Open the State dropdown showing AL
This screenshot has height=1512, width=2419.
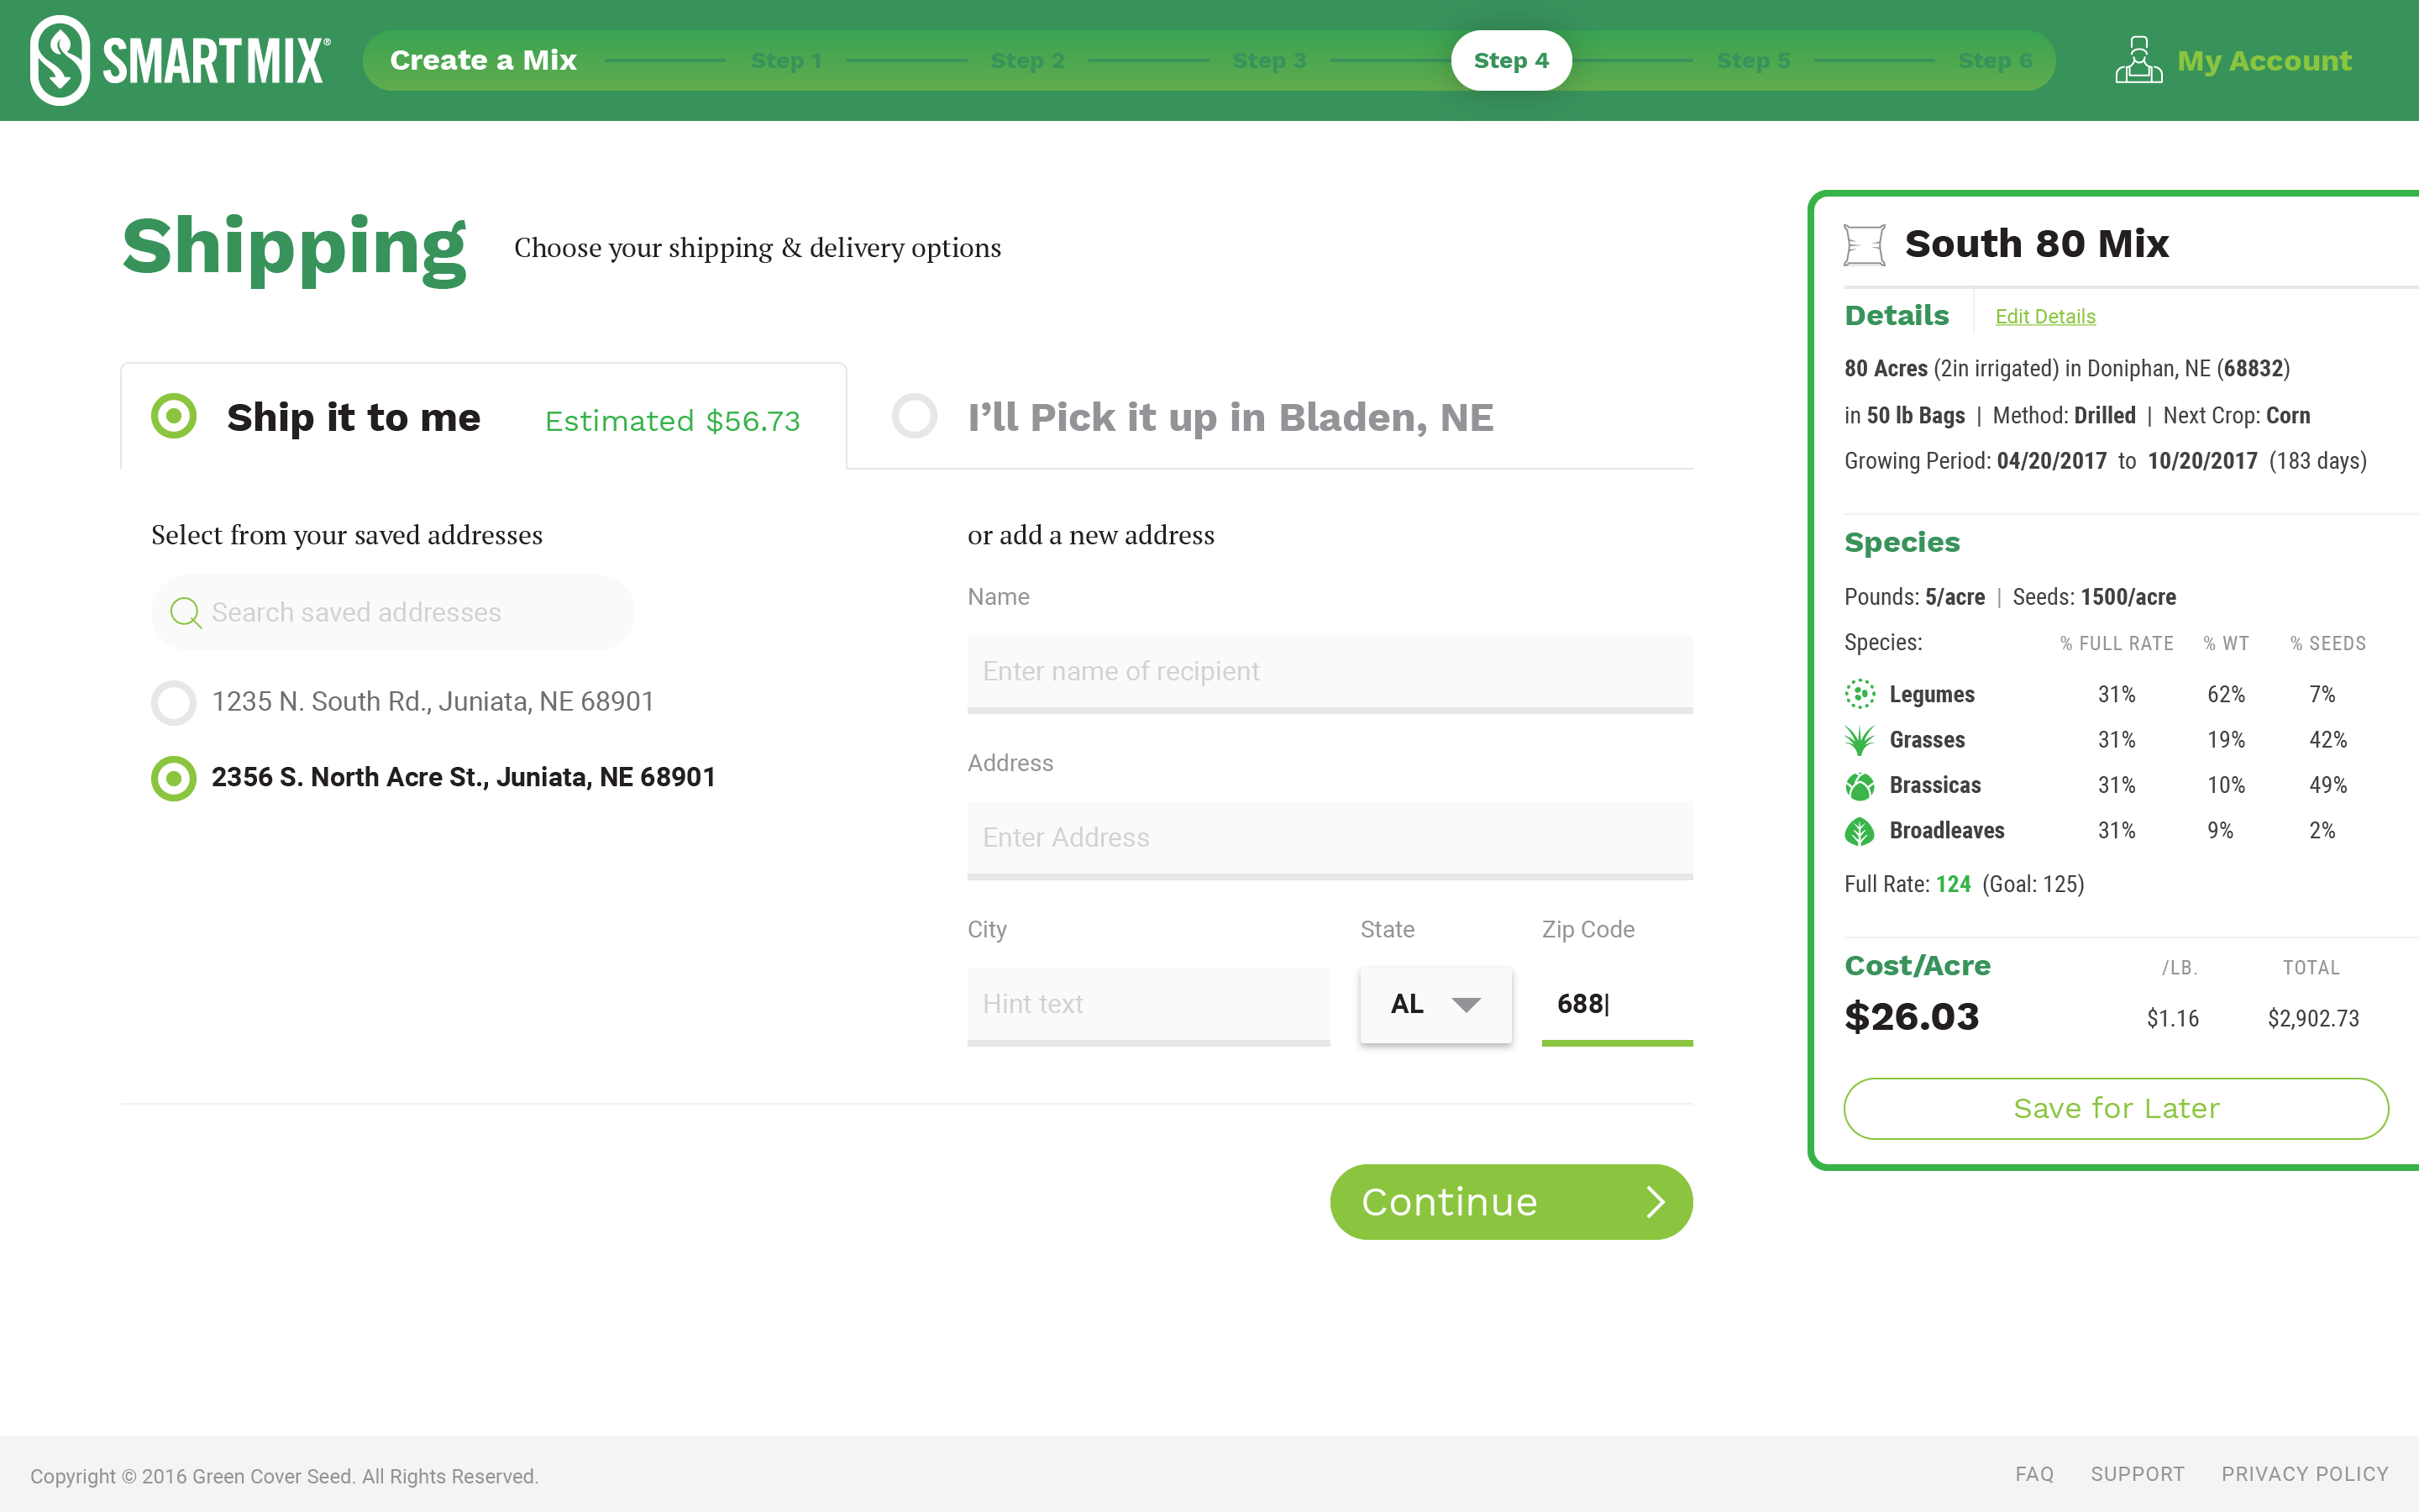coord(1435,1004)
